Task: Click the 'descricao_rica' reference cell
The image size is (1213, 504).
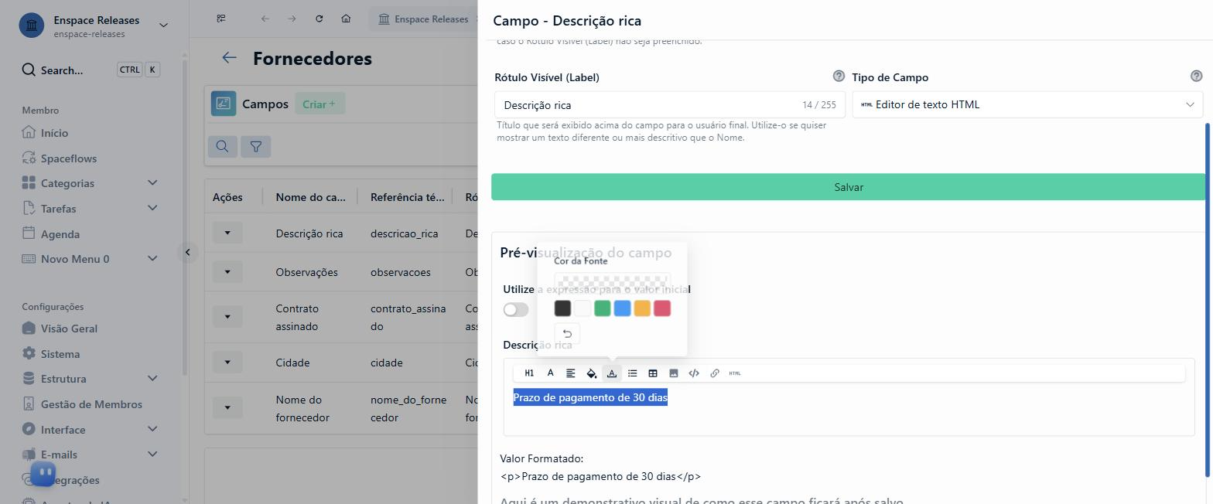Action: tap(404, 233)
